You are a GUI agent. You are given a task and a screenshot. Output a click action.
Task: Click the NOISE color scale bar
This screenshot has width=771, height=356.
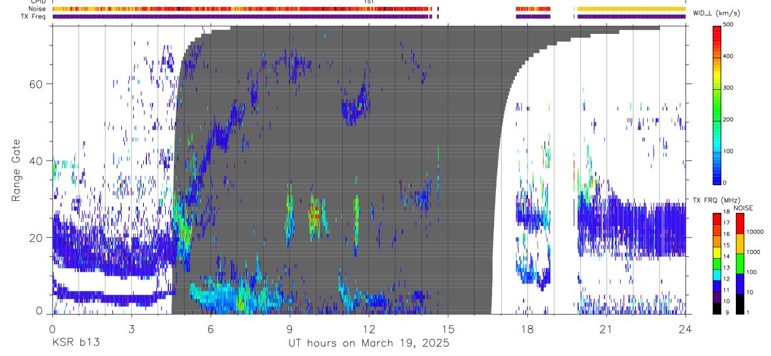740,263
